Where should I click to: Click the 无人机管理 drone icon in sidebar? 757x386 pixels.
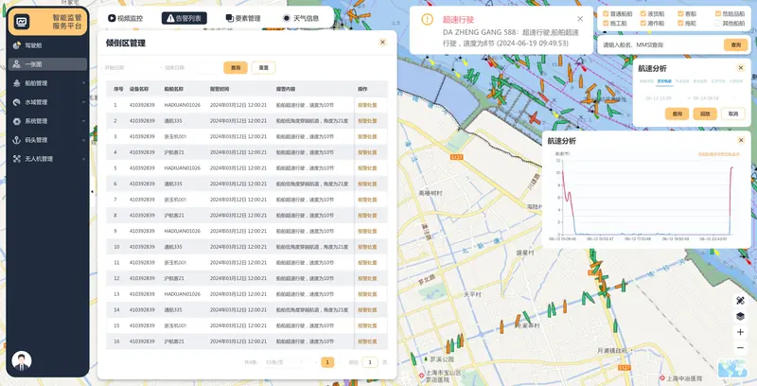click(17, 159)
